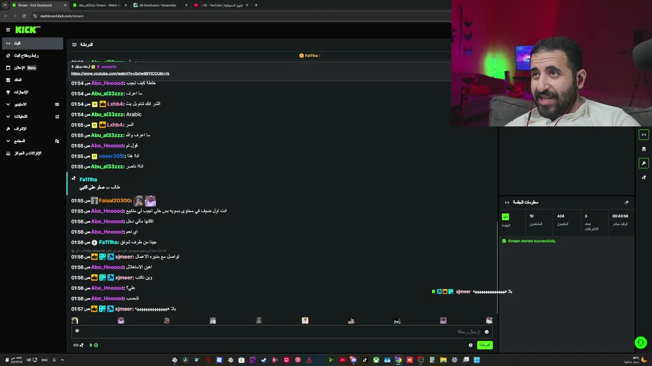Click the green support chat bubble button
The width and height of the screenshot is (652, 366).
641,343
